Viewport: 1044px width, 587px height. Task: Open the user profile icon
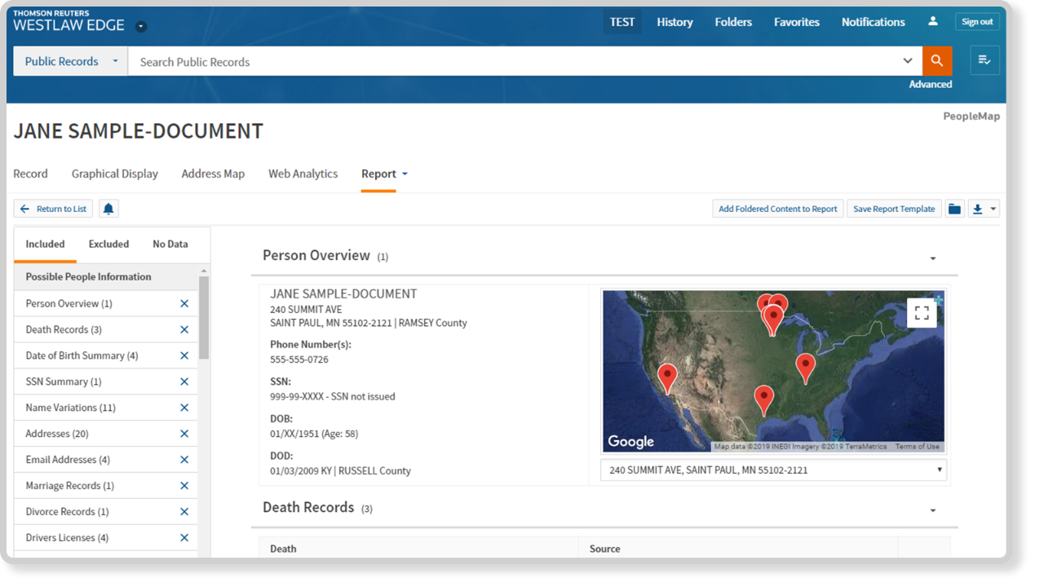point(933,22)
